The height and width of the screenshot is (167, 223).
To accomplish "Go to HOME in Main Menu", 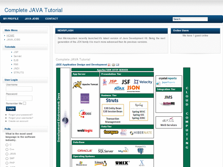I will pyautogui.click(x=10, y=36).
